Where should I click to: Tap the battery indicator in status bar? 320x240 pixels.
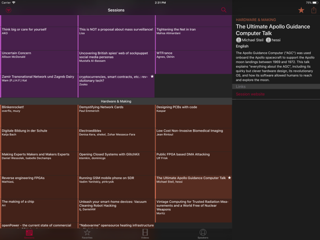point(315,3)
